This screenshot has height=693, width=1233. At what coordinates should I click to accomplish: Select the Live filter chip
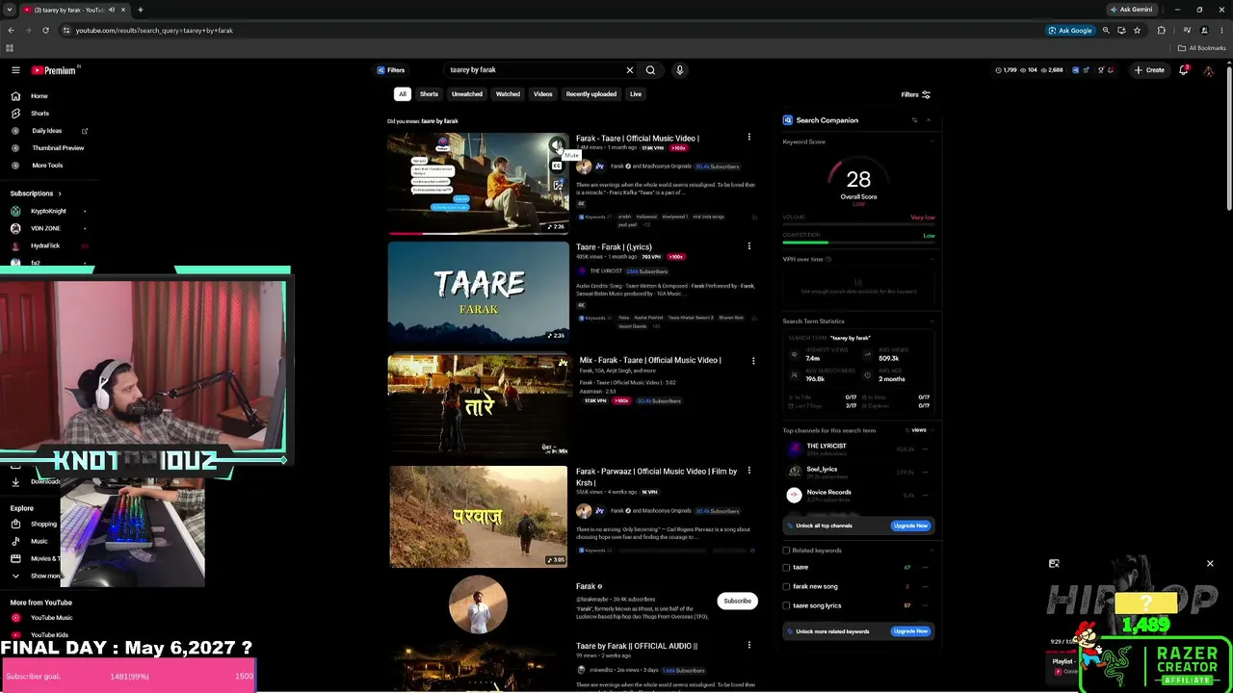click(636, 94)
